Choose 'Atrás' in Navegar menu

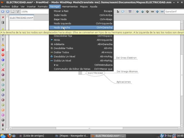click(x=81, y=40)
